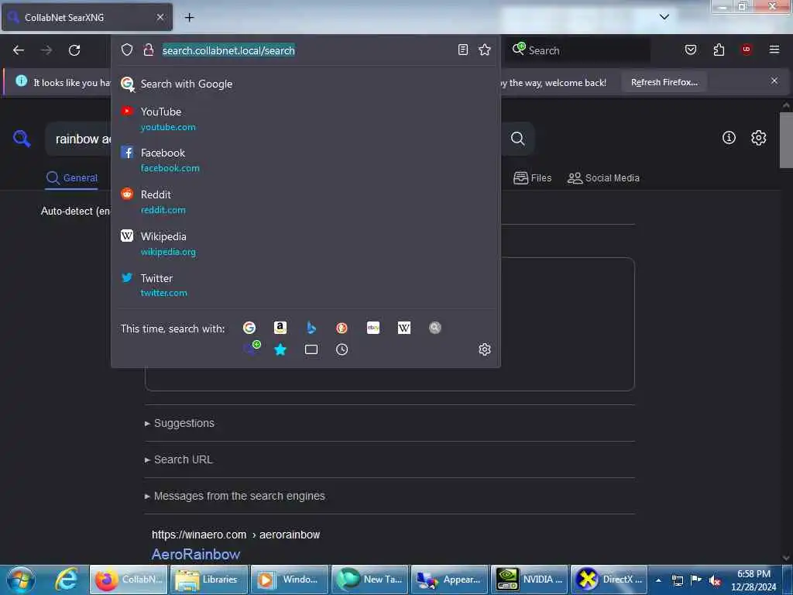Open SearXNG preferences gear
Screen dimensions: 793x595
(759, 138)
